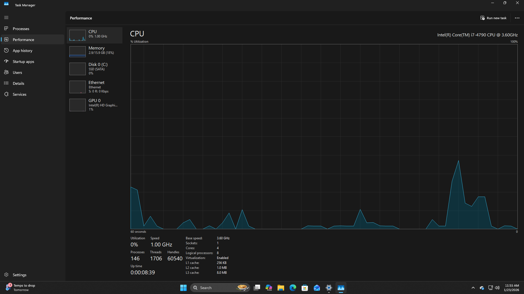This screenshot has height=294, width=524.
Task: Open App history page
Action: [x=22, y=51]
